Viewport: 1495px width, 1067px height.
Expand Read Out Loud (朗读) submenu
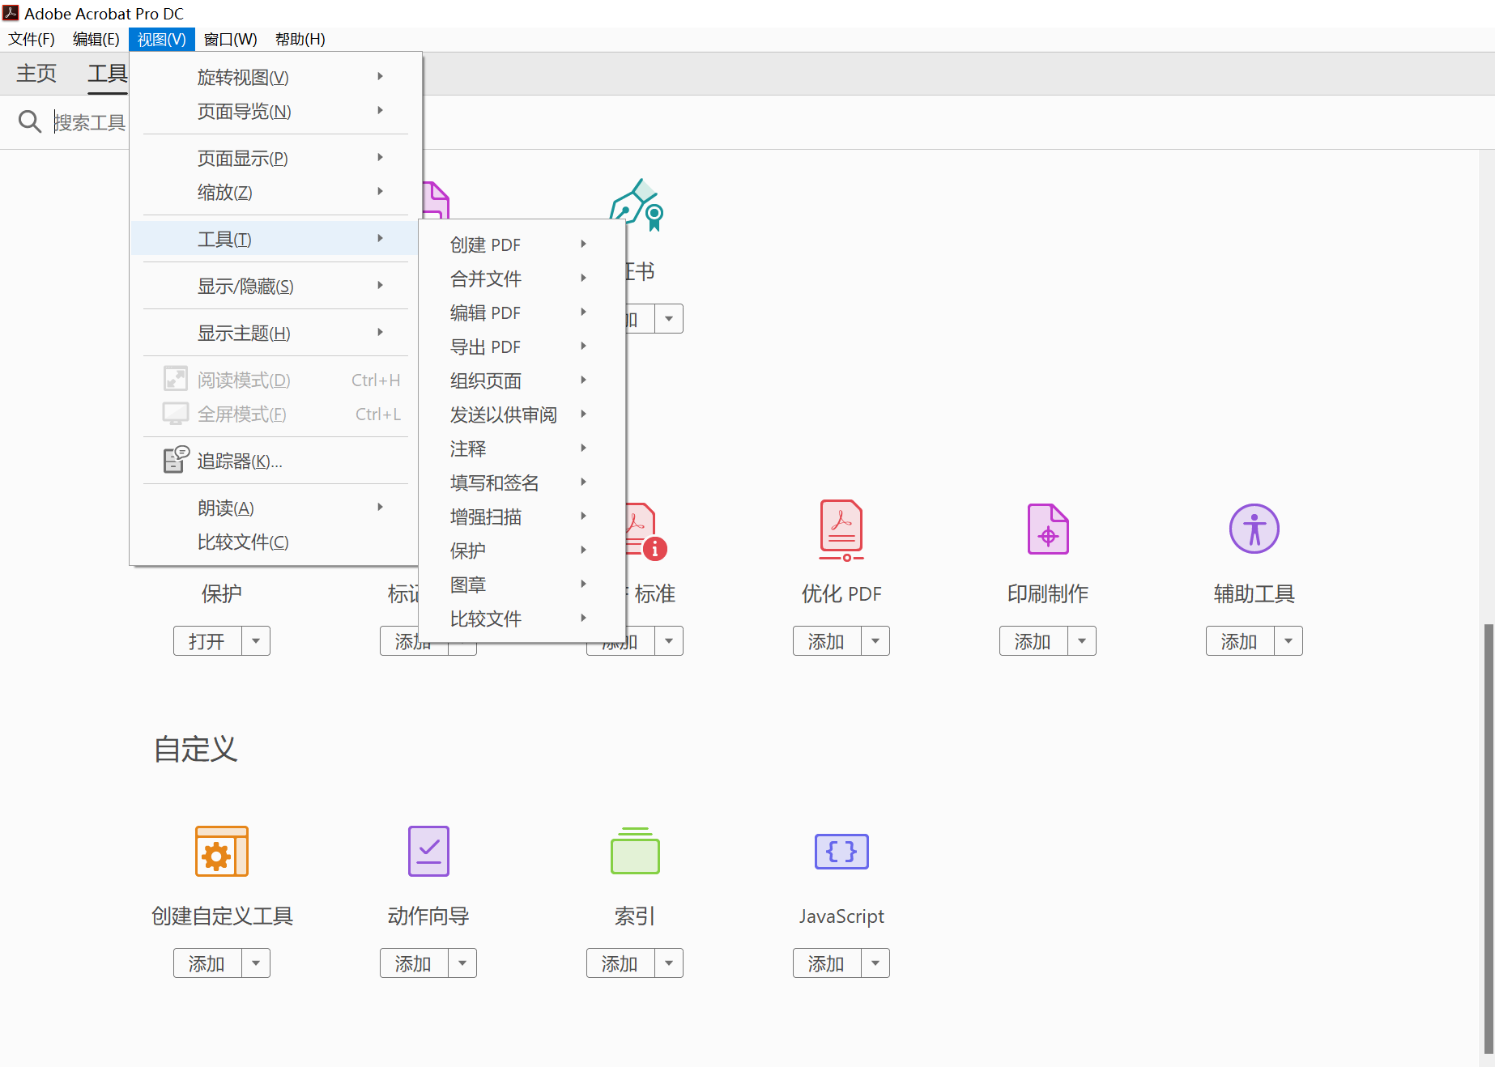275,508
